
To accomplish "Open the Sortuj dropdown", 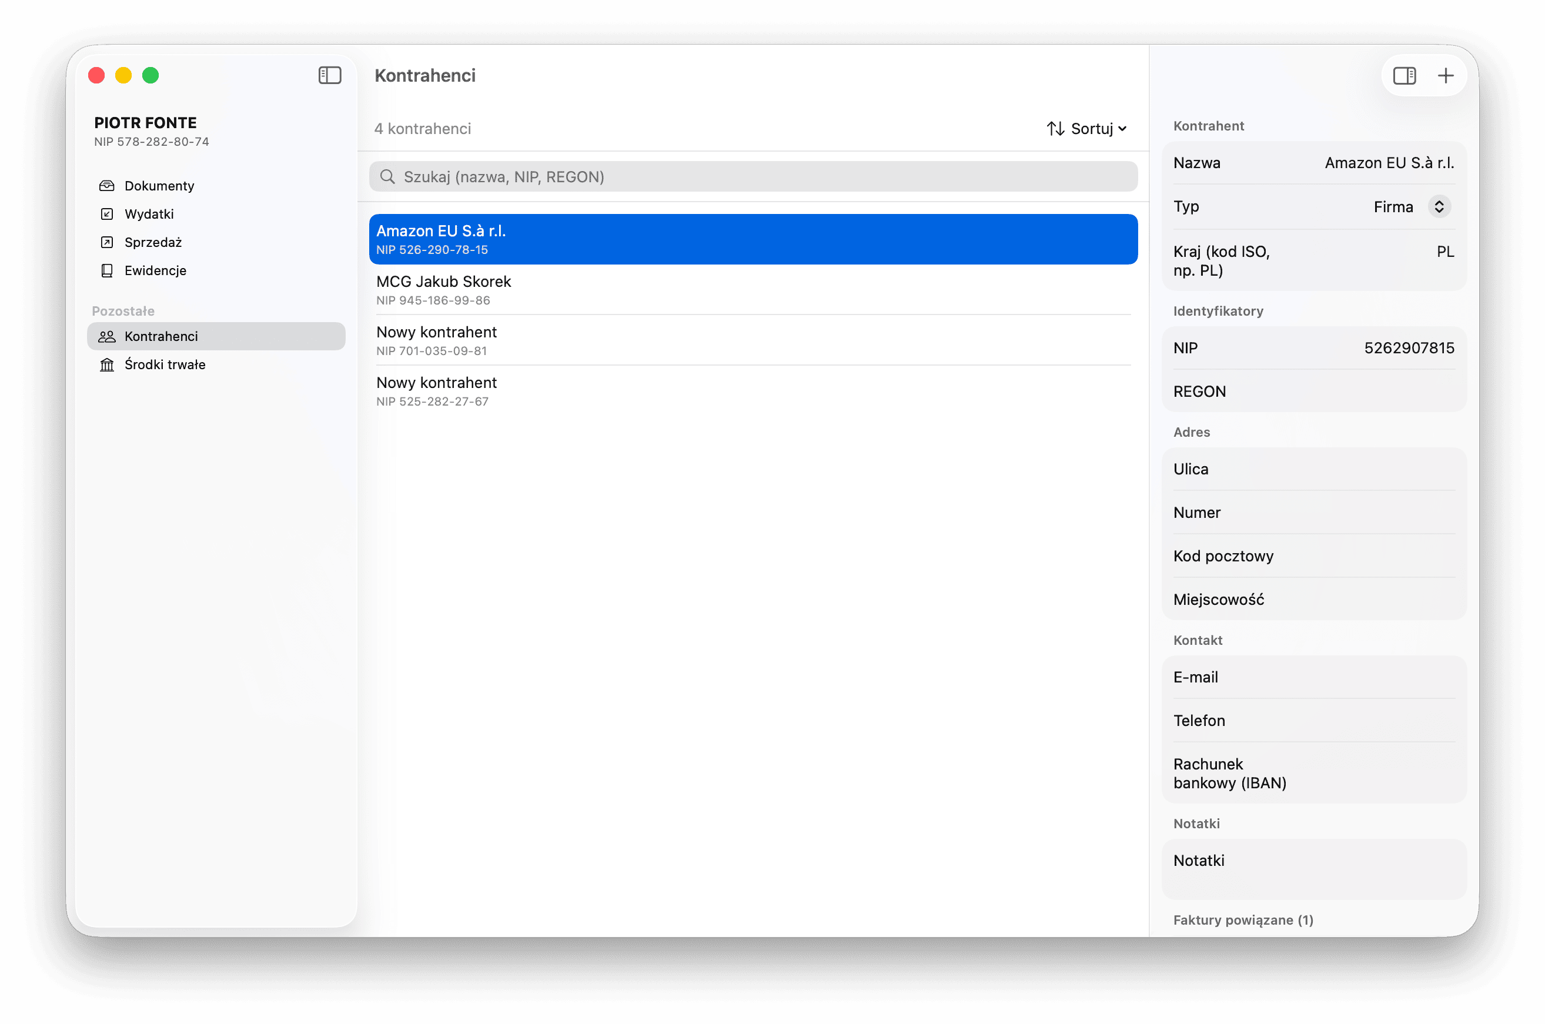I will [1087, 129].
